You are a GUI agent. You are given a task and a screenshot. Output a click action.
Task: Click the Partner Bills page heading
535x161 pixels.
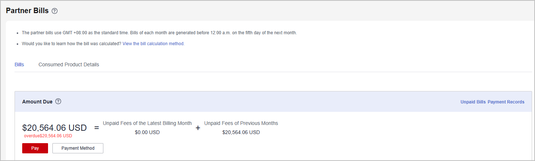[27, 11]
